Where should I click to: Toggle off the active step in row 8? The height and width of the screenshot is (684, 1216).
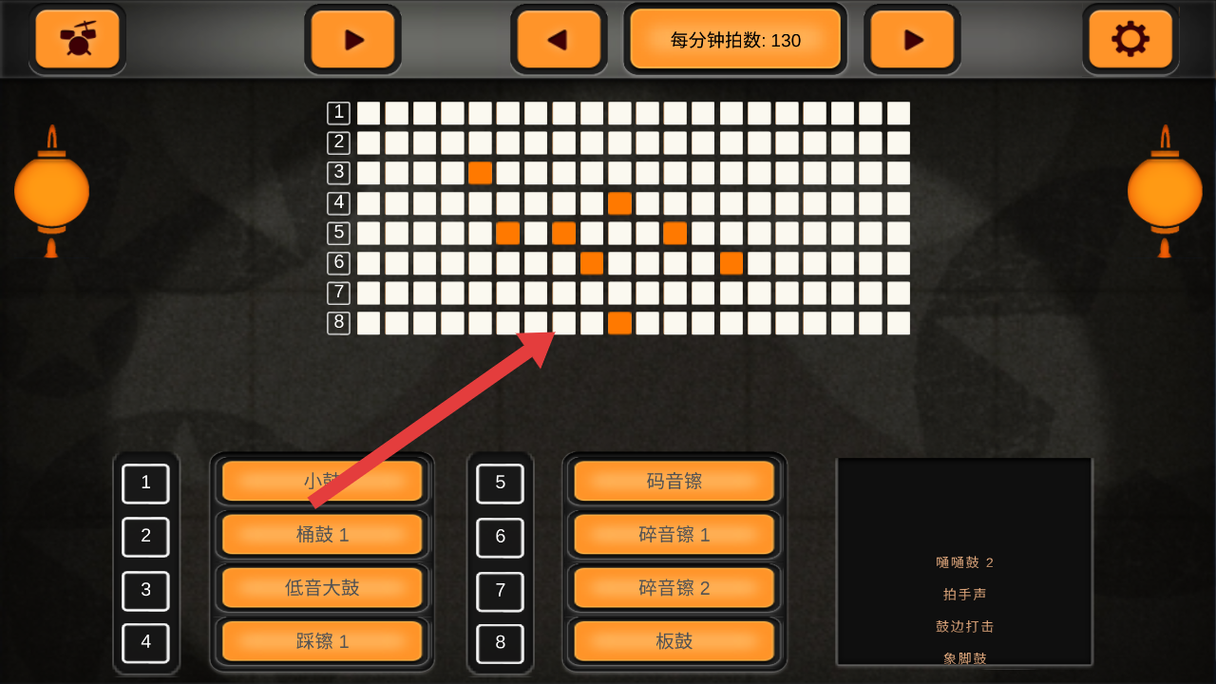pos(619,323)
